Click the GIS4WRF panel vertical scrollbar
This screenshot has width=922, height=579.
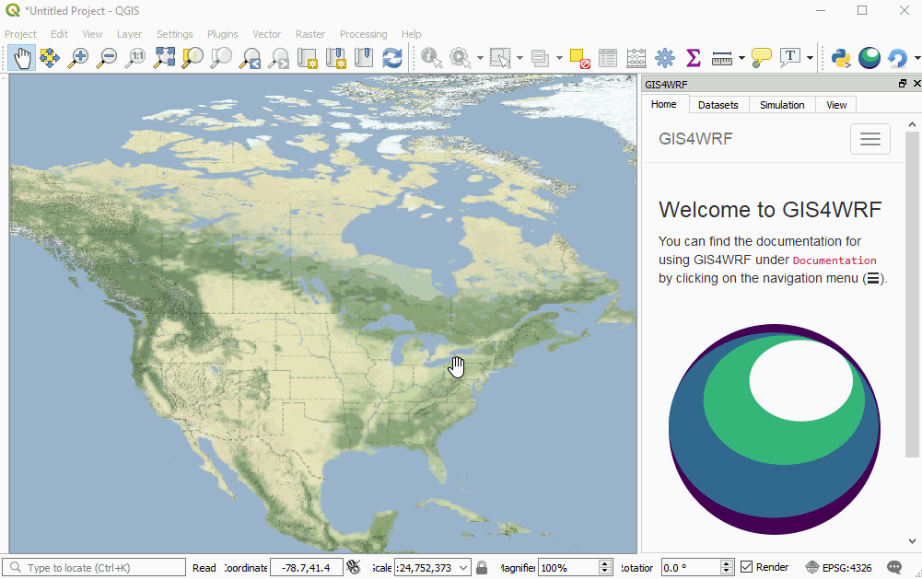(x=912, y=294)
